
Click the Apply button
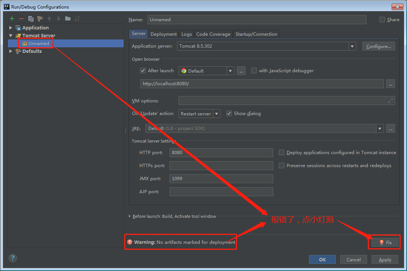385,259
